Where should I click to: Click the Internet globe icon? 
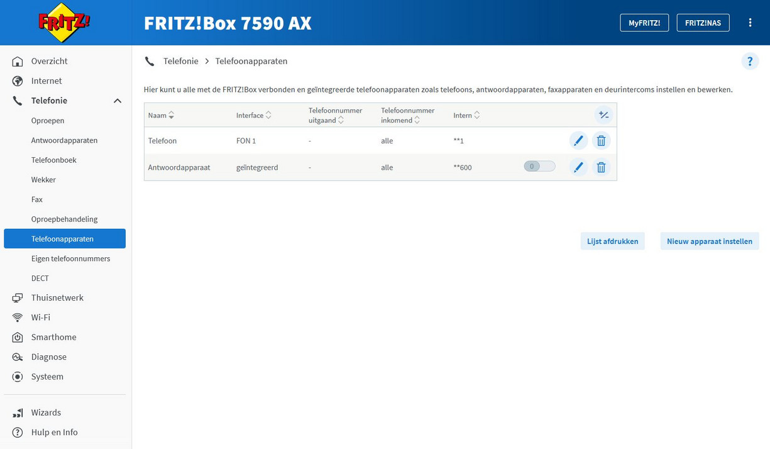coord(18,81)
